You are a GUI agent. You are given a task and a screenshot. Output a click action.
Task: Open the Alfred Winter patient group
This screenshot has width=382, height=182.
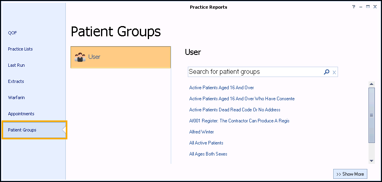[201, 132]
